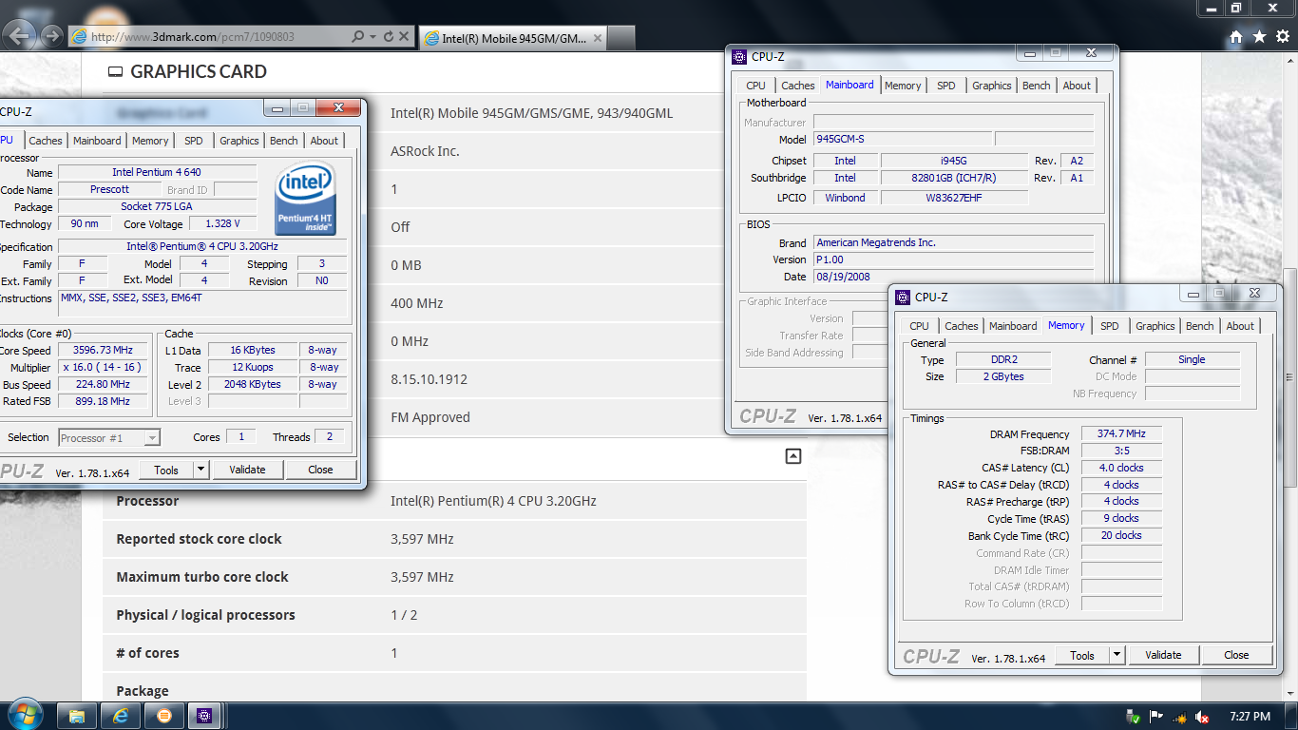The image size is (1298, 730).
Task: Open the 7:27 PM taskbar clock
Action: click(x=1250, y=717)
